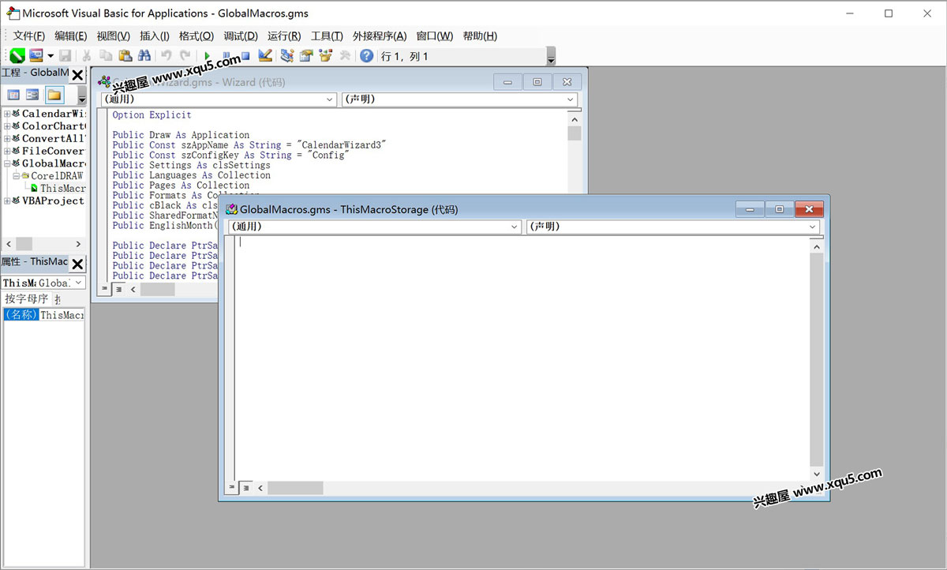Open (声明) dropdown in ThisMacroStorage window
947x570 pixels.
pos(673,227)
